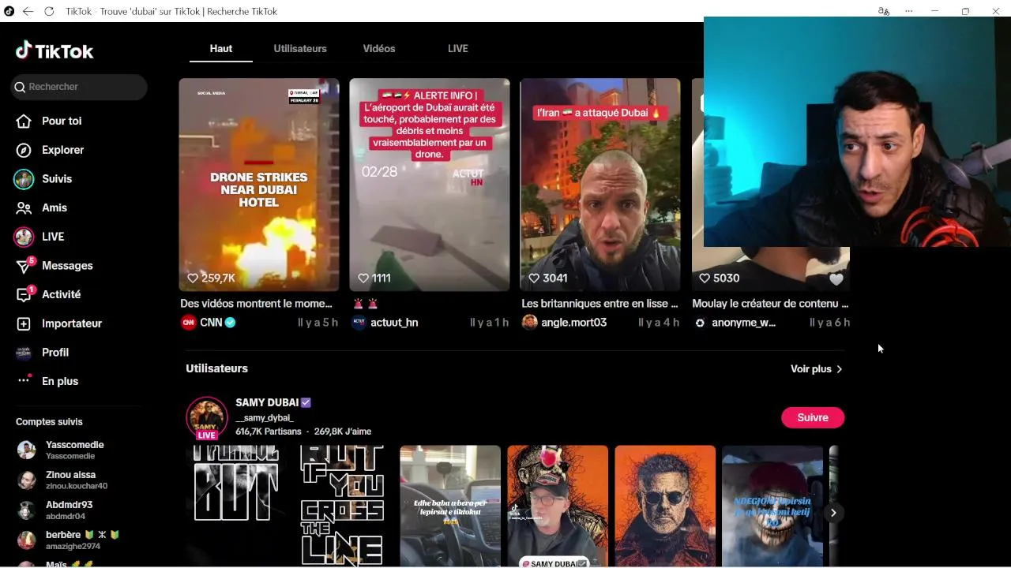Open the Amis people icon
Viewport: 1011px width, 568px height.
pyautogui.click(x=24, y=207)
